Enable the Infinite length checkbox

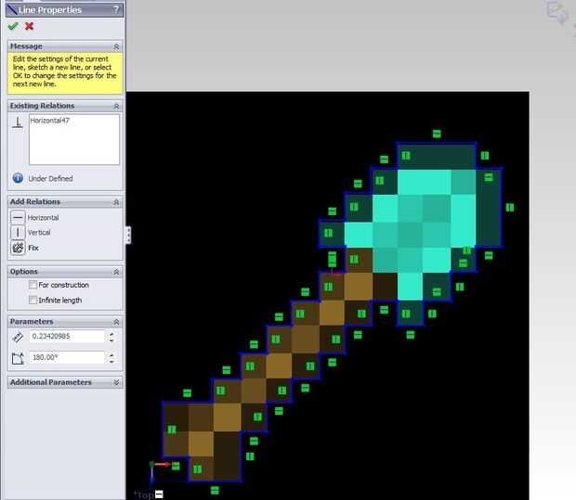33,300
